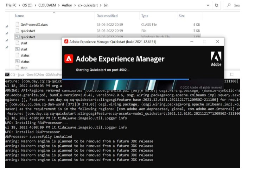
Task: Click the refresh icon in address bar
Action: click(x=216, y=5)
